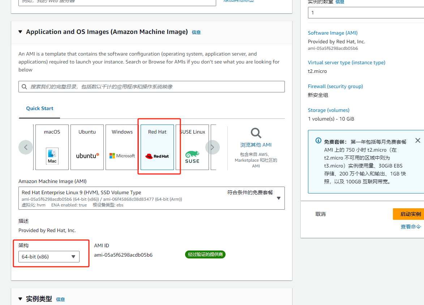424x305 pixels.
Task: Show previous AMI tiles with left arrow
Action: pyautogui.click(x=26, y=147)
